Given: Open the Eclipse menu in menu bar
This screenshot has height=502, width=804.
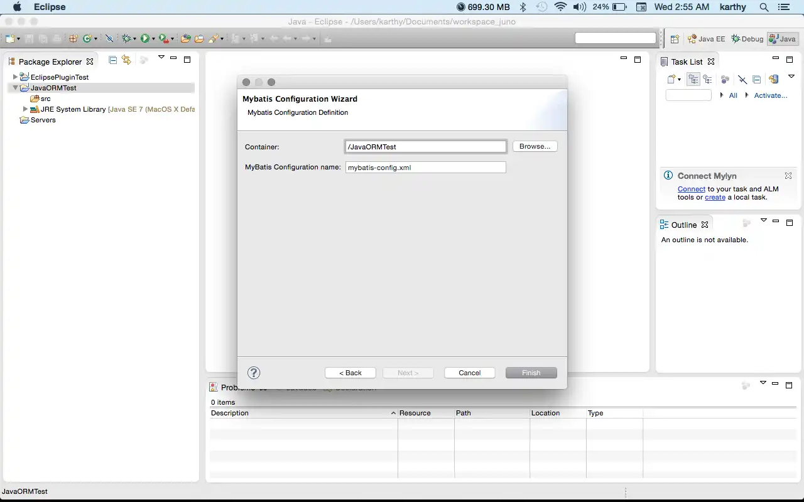Looking at the screenshot, I should pos(49,7).
